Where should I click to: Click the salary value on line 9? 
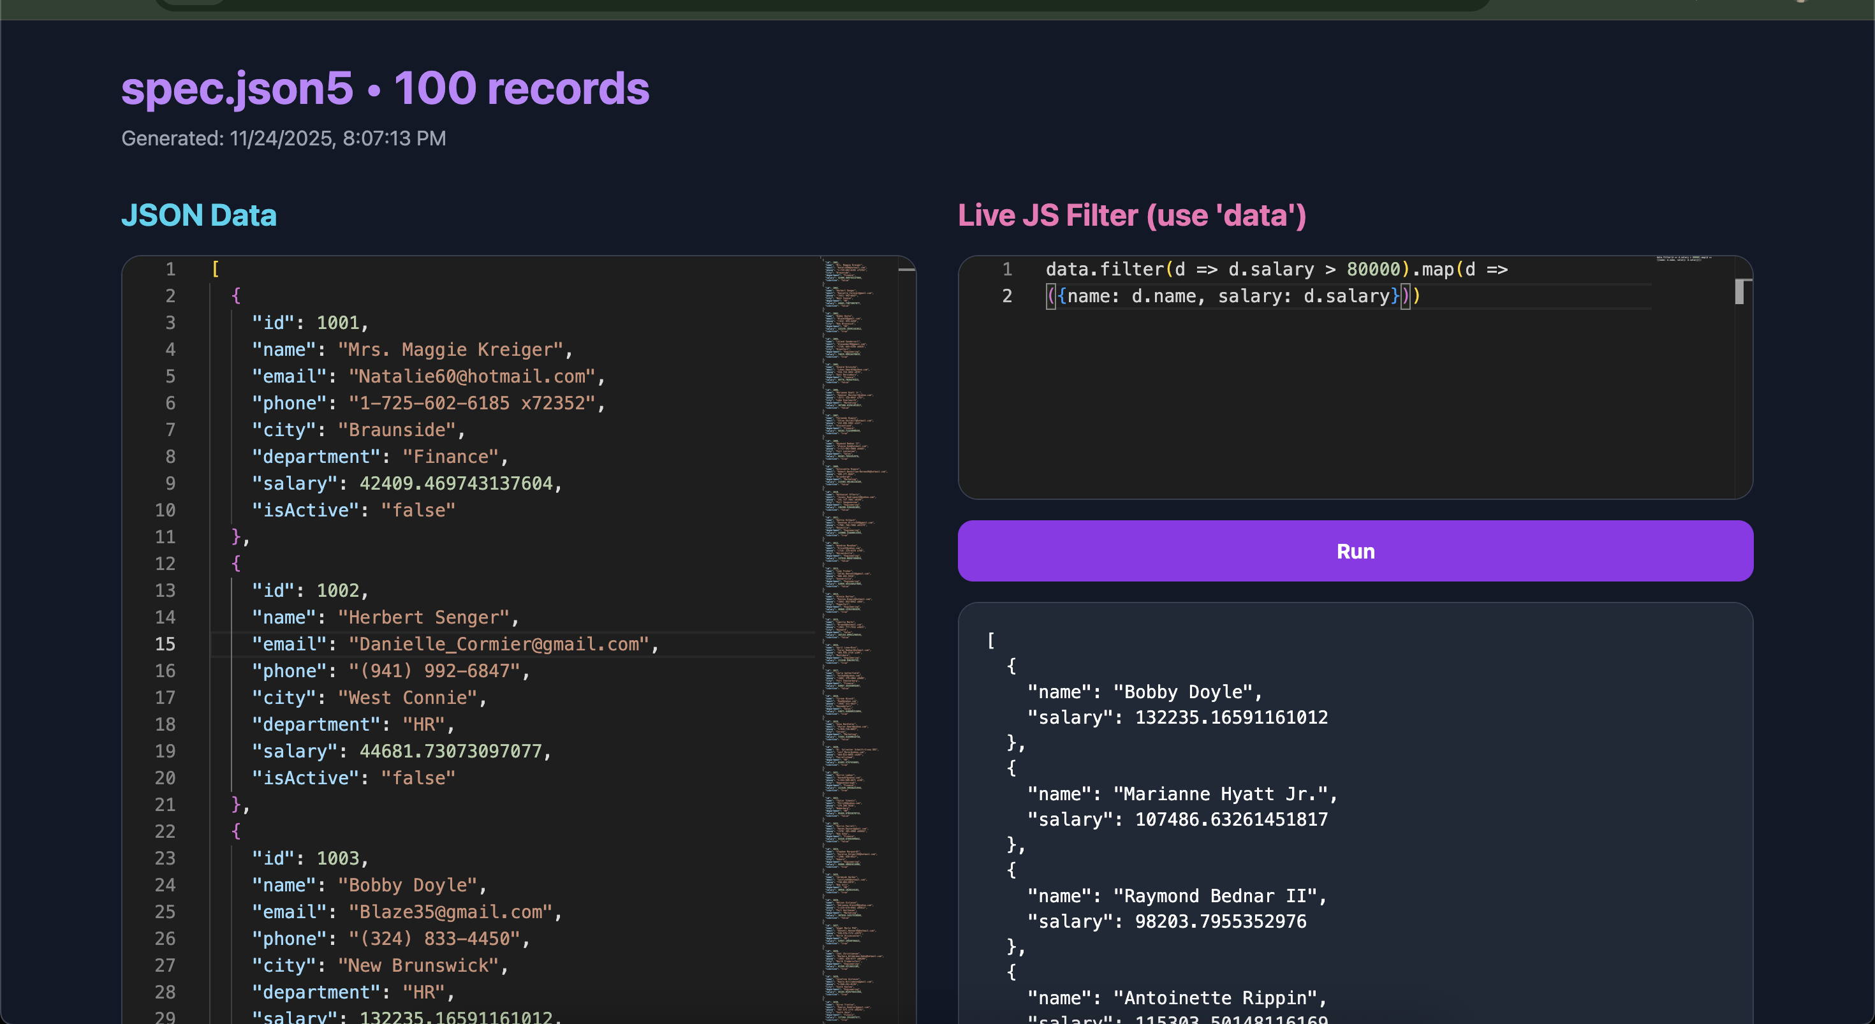459,483
